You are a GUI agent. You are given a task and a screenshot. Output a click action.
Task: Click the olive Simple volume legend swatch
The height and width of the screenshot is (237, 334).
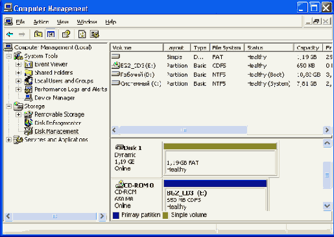pos(165,215)
